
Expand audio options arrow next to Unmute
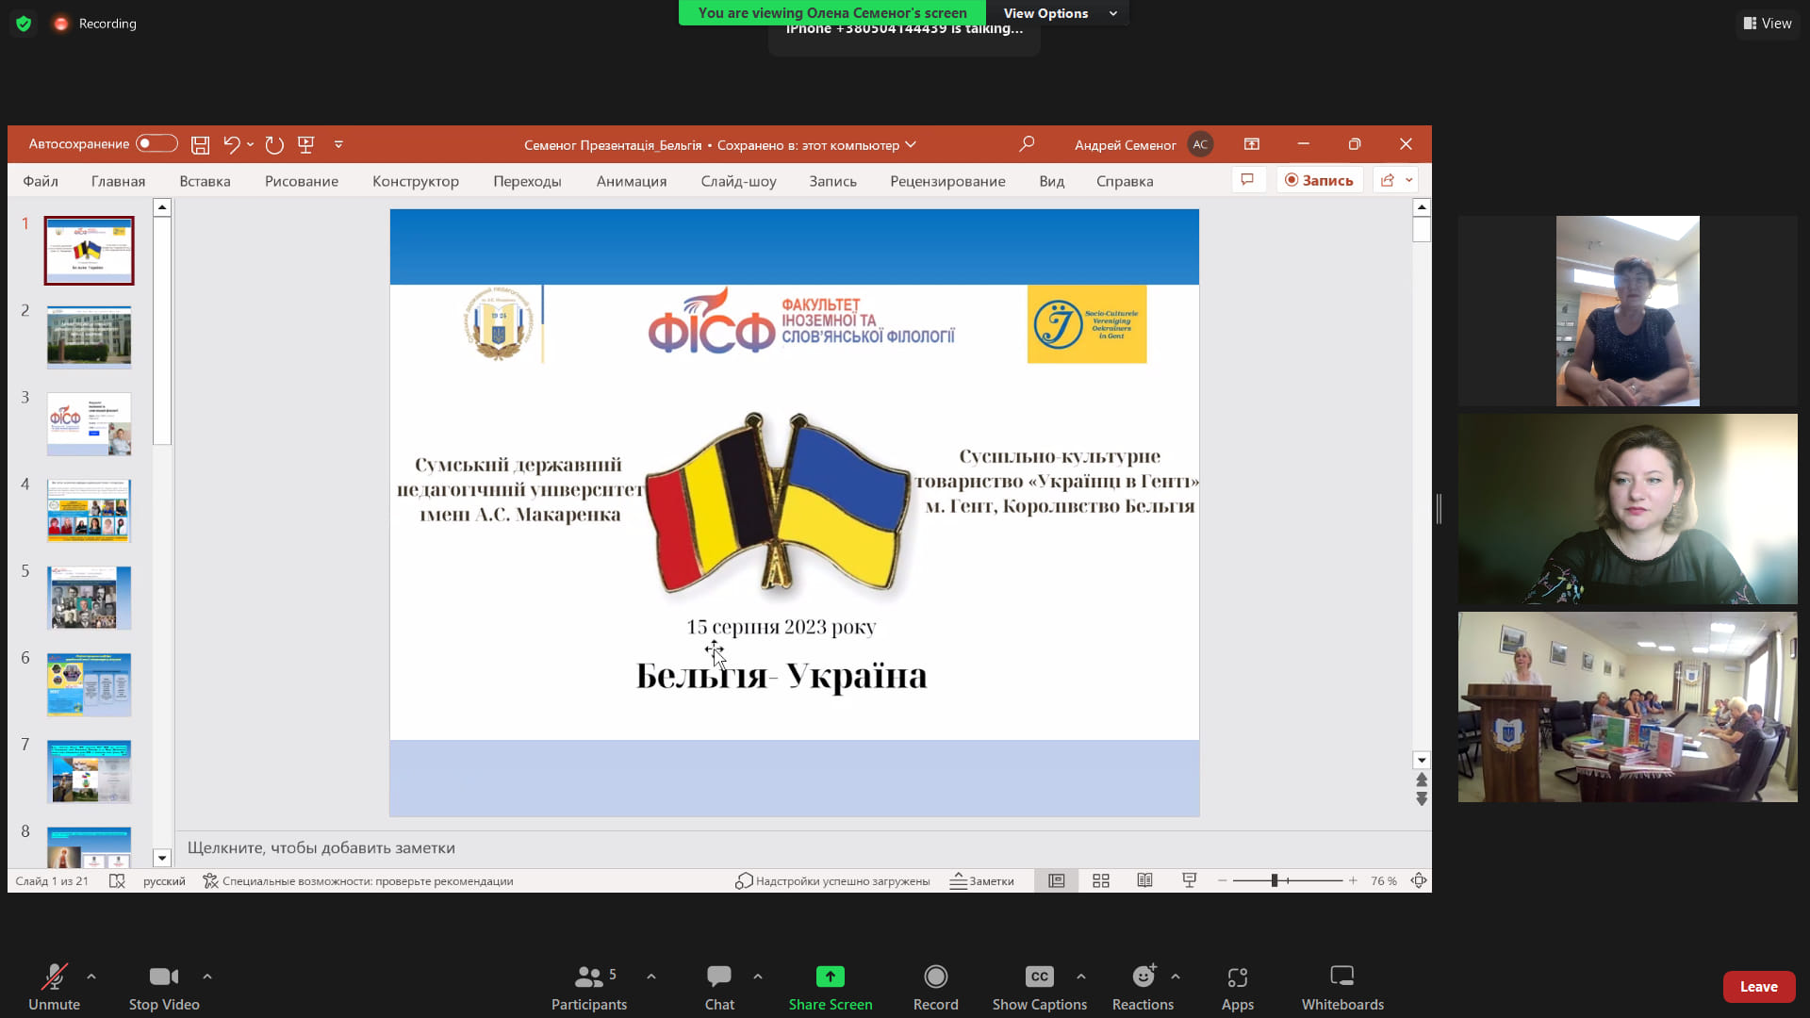(91, 977)
